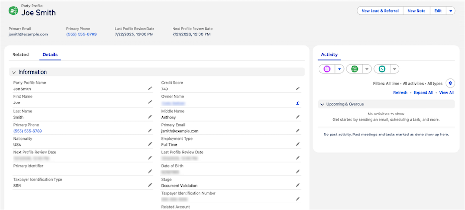Select the Details tab
The image size is (465, 210).
pyautogui.click(x=50, y=54)
